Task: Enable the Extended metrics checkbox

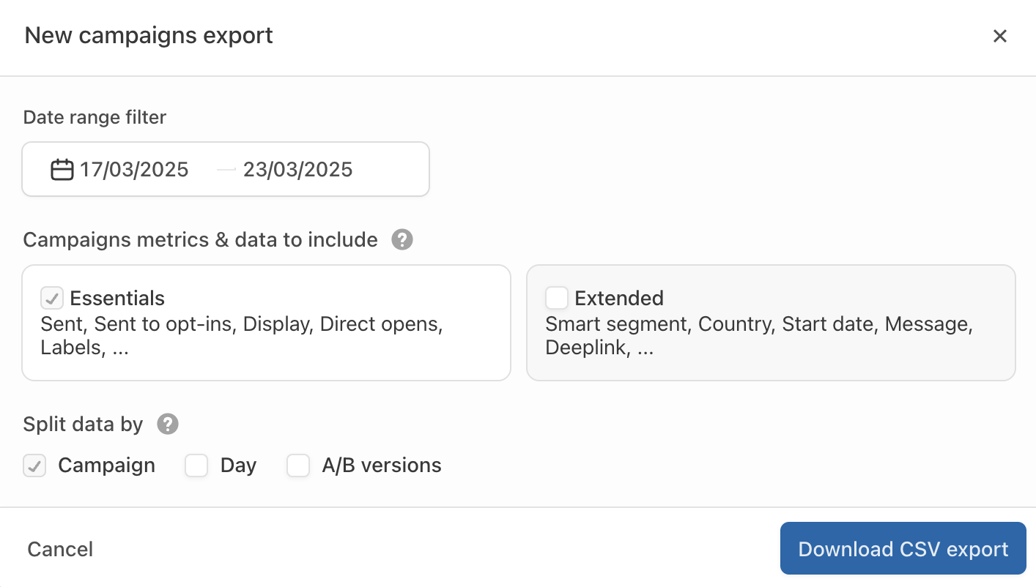Action: (557, 298)
